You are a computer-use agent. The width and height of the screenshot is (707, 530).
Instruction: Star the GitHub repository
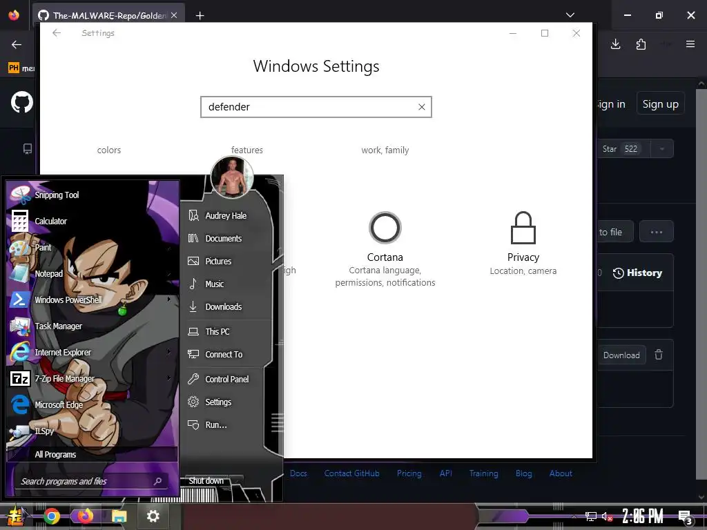click(624, 149)
